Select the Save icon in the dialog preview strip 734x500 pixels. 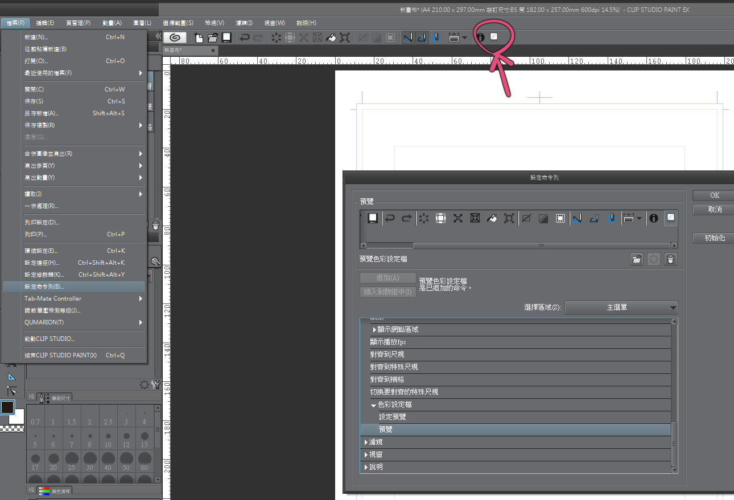click(373, 218)
